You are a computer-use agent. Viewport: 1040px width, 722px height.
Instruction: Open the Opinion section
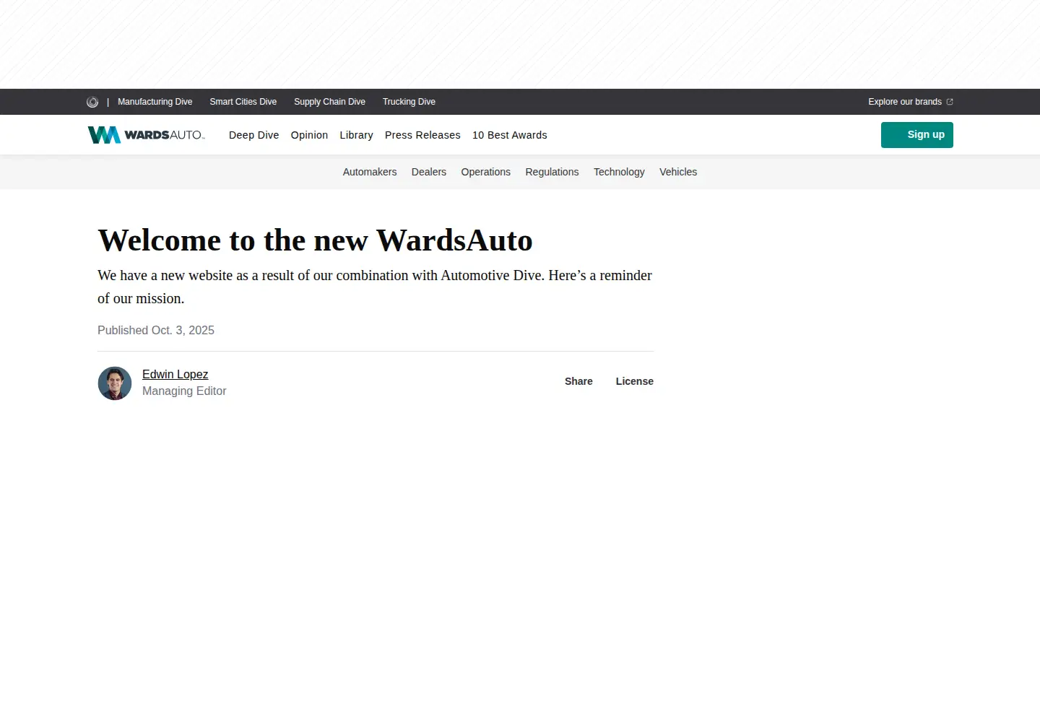coord(309,135)
